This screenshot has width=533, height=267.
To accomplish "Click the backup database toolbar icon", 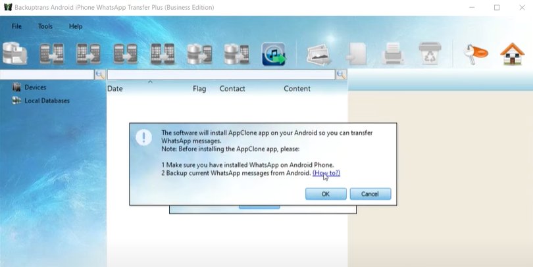I will [15, 53].
